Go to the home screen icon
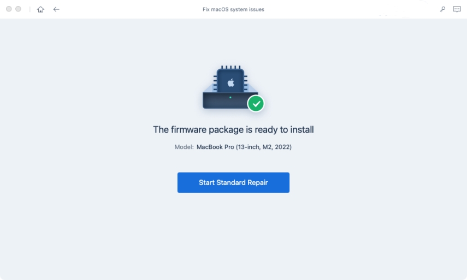 tap(40, 9)
